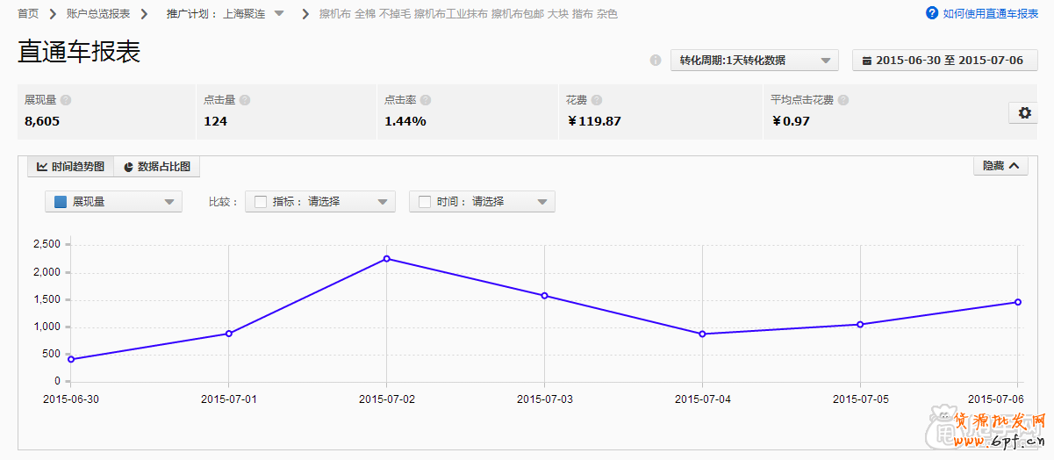Open the 如何使用直通车报表 help link

[990, 13]
